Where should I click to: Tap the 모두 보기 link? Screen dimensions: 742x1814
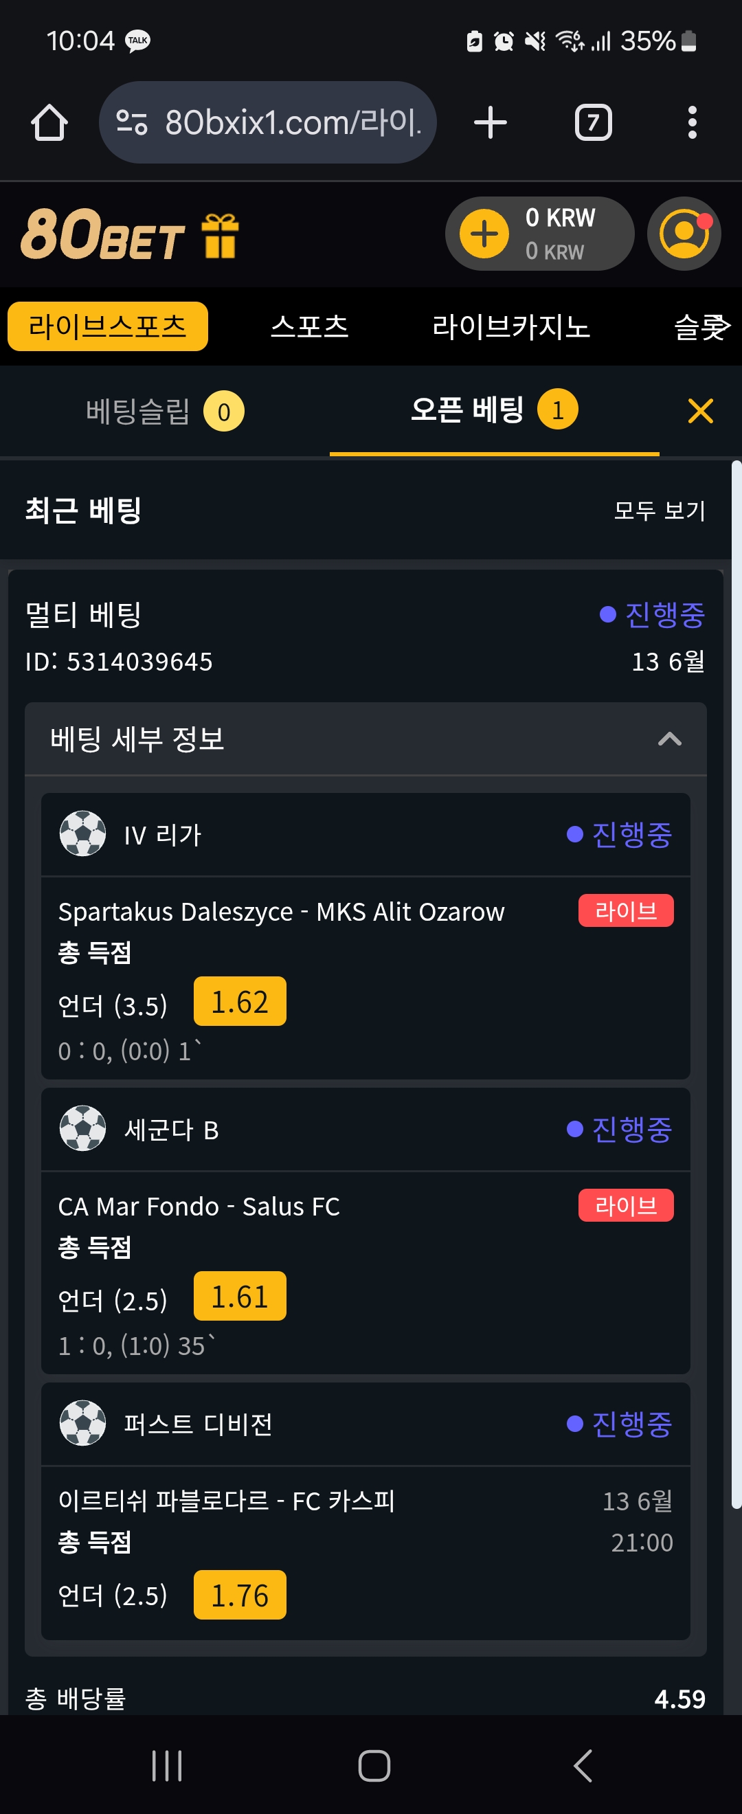(659, 510)
